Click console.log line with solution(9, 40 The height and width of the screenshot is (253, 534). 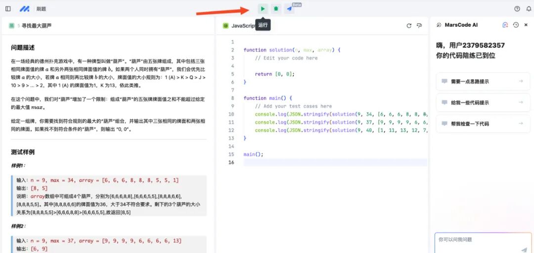[341, 130]
